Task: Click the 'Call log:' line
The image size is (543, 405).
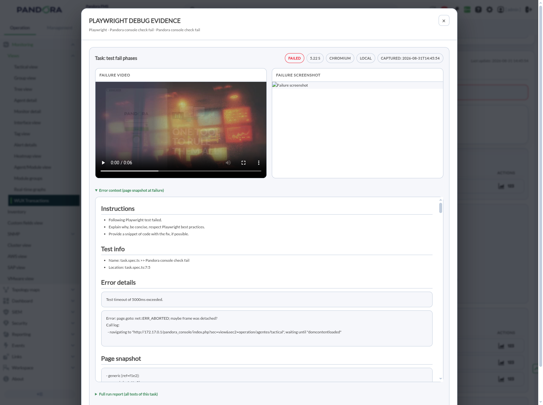Action: point(113,325)
